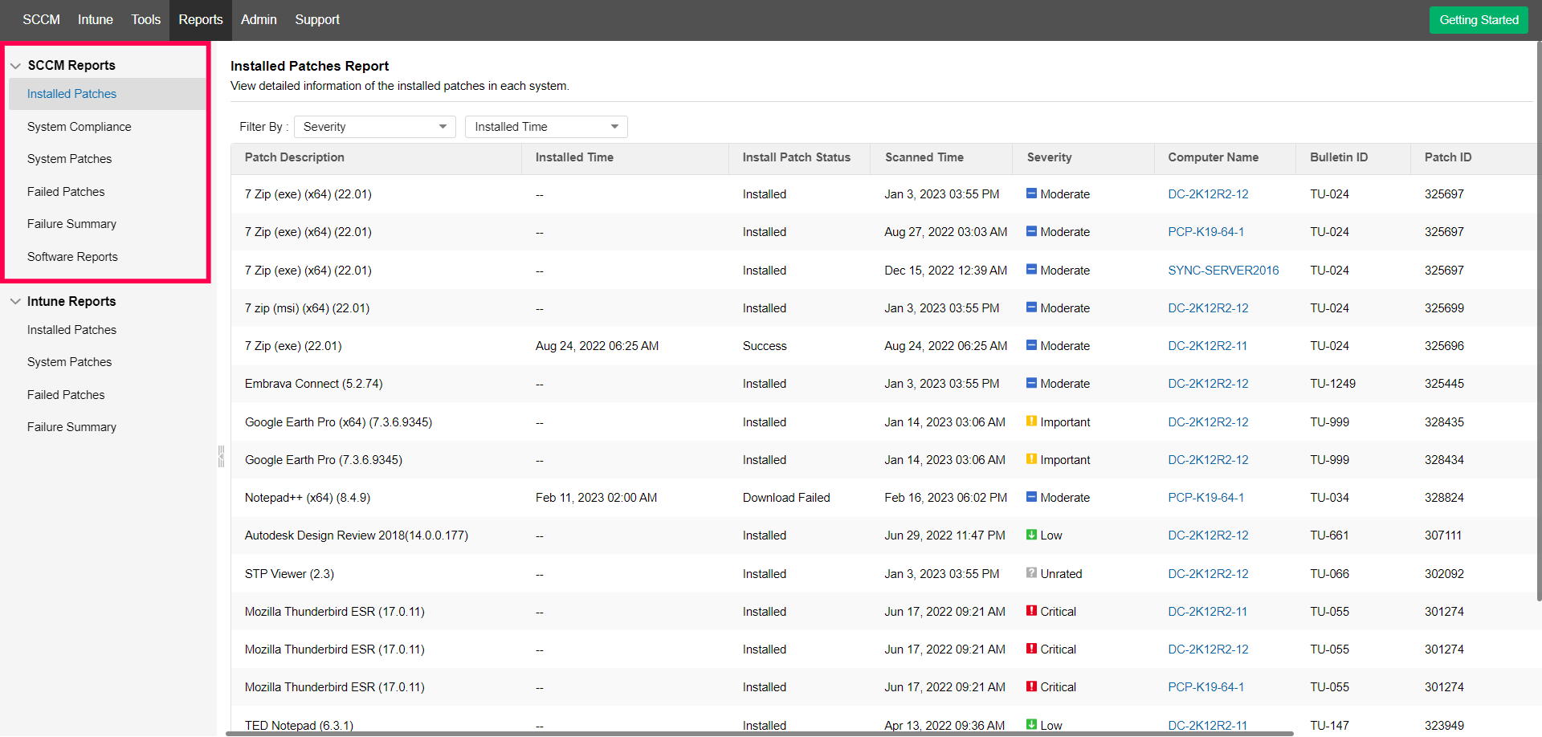The height and width of the screenshot is (737, 1542).
Task: Sort by Patch Description column header
Action: 295,157
